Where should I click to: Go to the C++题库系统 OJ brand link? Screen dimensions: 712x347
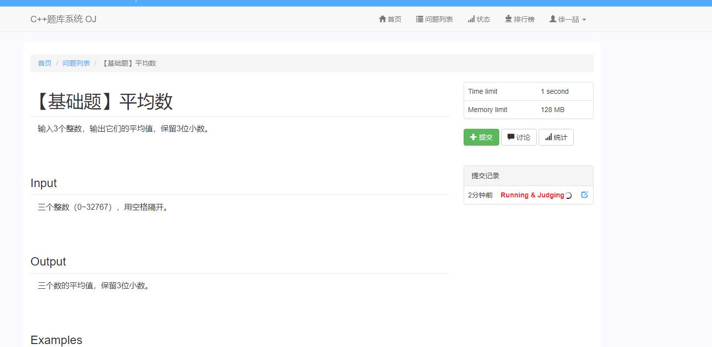[x=63, y=19]
